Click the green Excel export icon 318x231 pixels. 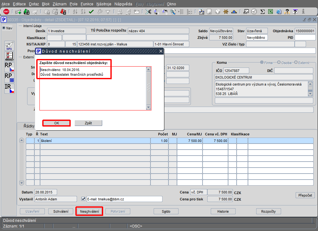271,12
